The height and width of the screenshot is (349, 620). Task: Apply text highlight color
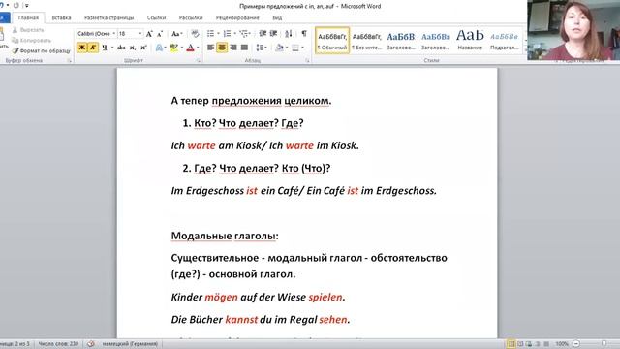(x=173, y=48)
